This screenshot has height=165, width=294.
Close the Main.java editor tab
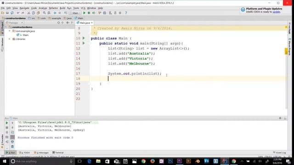point(92,22)
